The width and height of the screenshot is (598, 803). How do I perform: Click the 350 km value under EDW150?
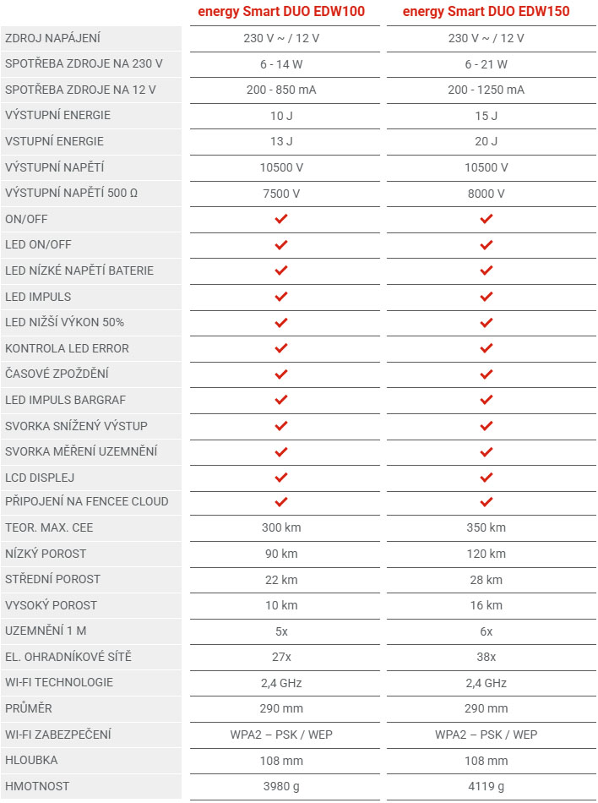coord(486,527)
